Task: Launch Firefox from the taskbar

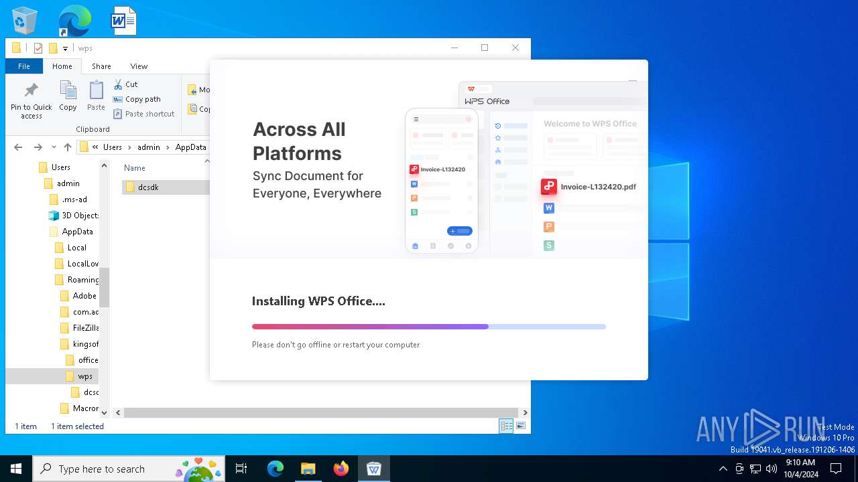Action: (341, 469)
